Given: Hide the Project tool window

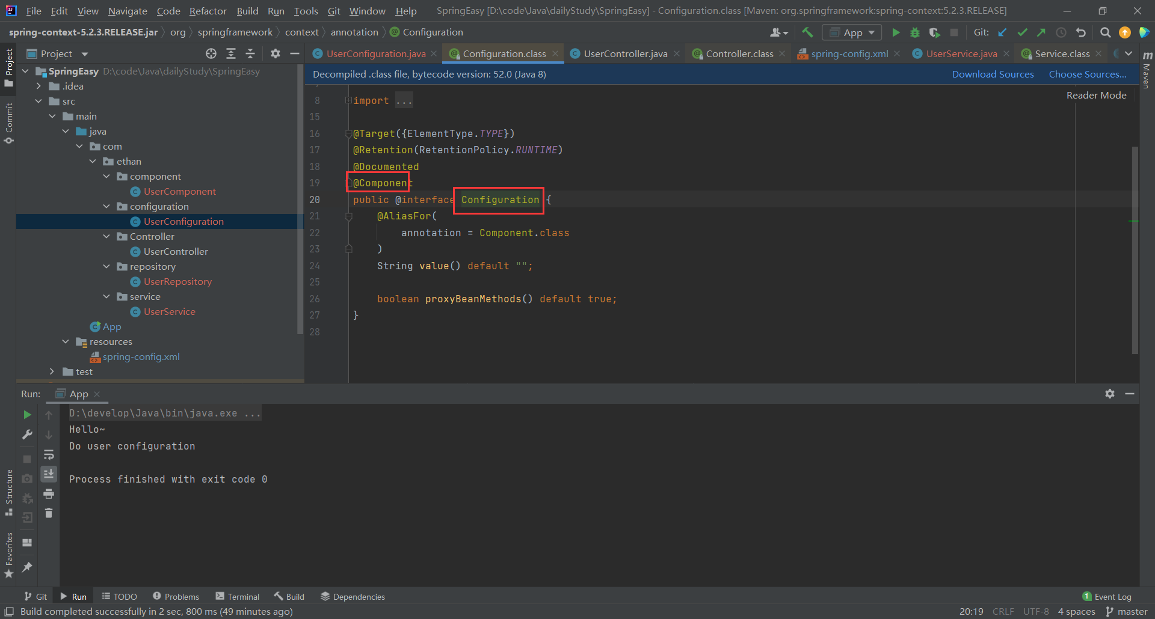Looking at the screenshot, I should tap(295, 53).
